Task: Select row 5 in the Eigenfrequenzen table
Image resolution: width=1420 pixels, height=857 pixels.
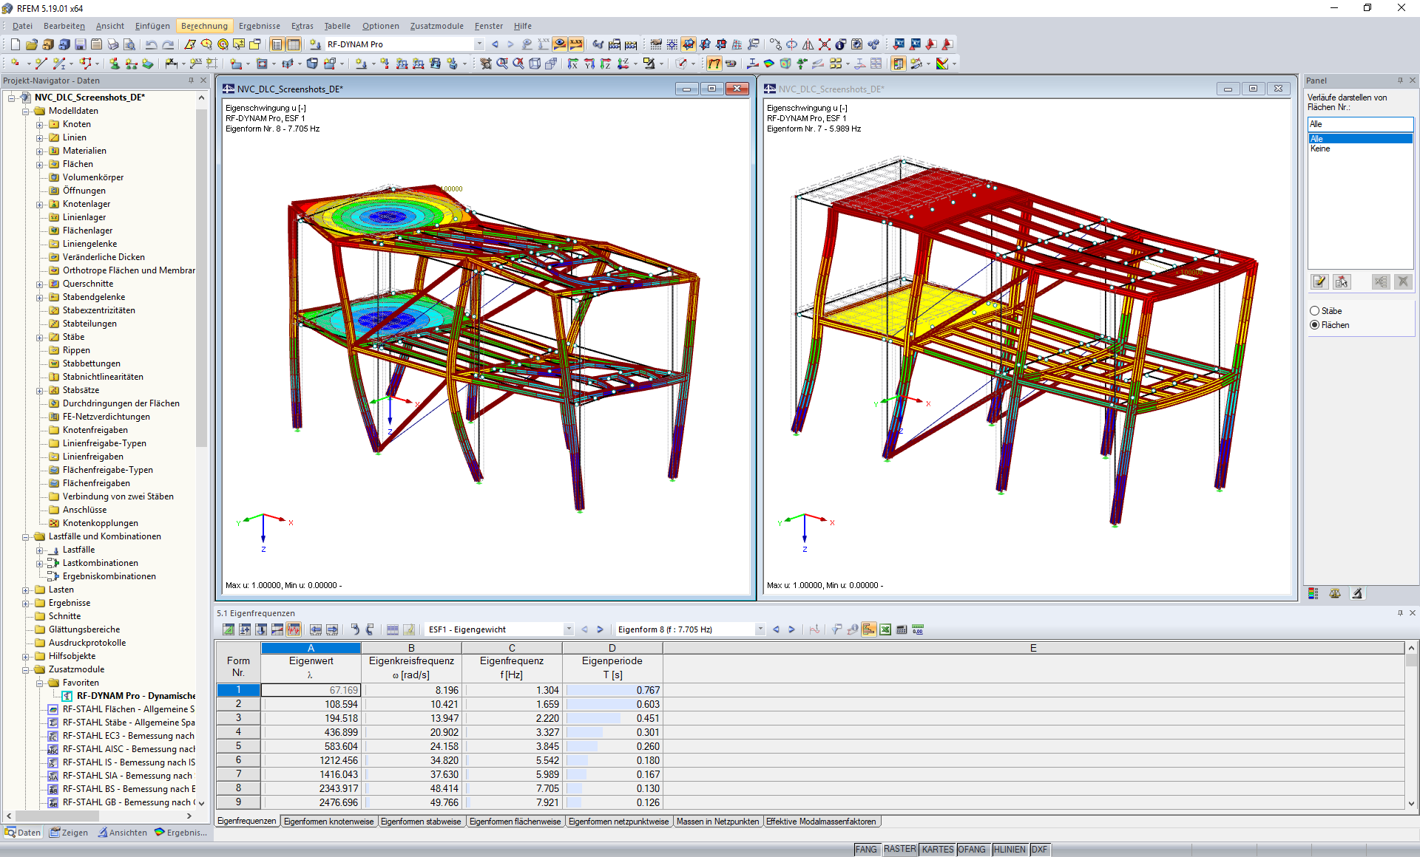Action: pos(237,746)
